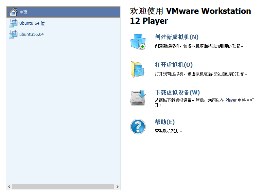Click the download virtual appliance disk icon
Screen dimensions: 263x196
coord(138,97)
